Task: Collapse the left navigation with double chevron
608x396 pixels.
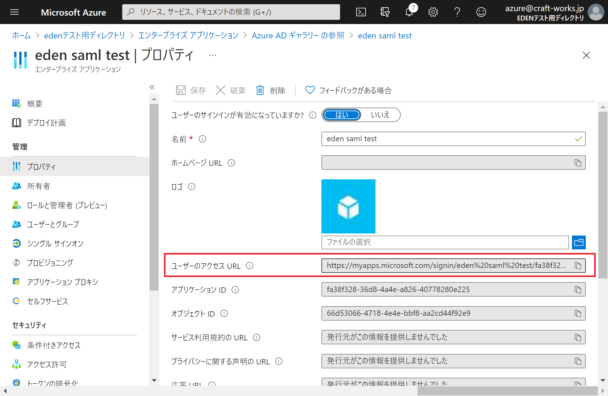Action: coord(152,87)
